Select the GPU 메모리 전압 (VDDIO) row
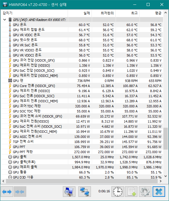 pos(82,66)
